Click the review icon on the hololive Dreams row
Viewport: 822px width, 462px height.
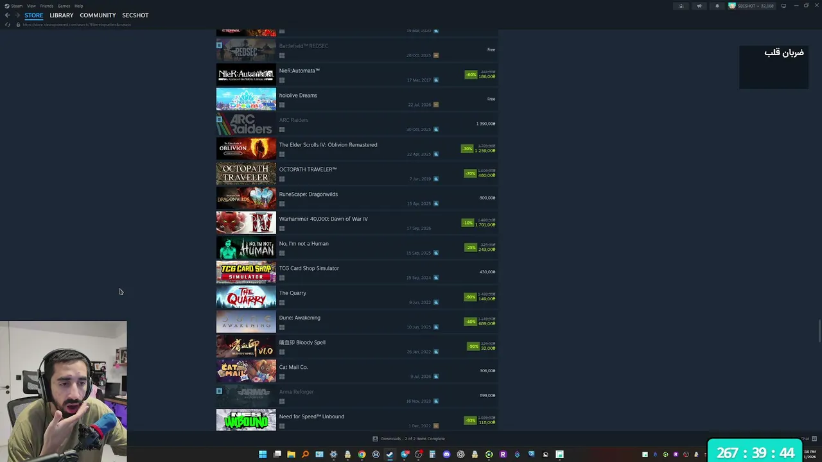tap(436, 105)
